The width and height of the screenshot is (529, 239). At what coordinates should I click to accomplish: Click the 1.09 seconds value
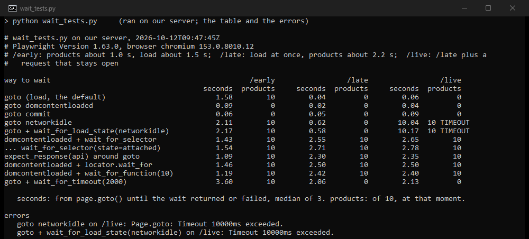(224, 157)
